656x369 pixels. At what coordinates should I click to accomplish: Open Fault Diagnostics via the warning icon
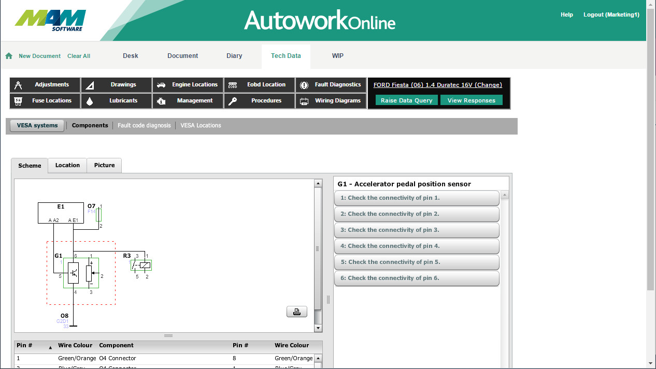point(304,85)
